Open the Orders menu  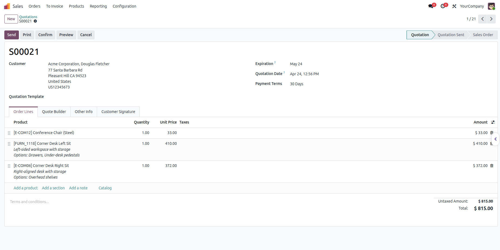click(x=35, y=6)
